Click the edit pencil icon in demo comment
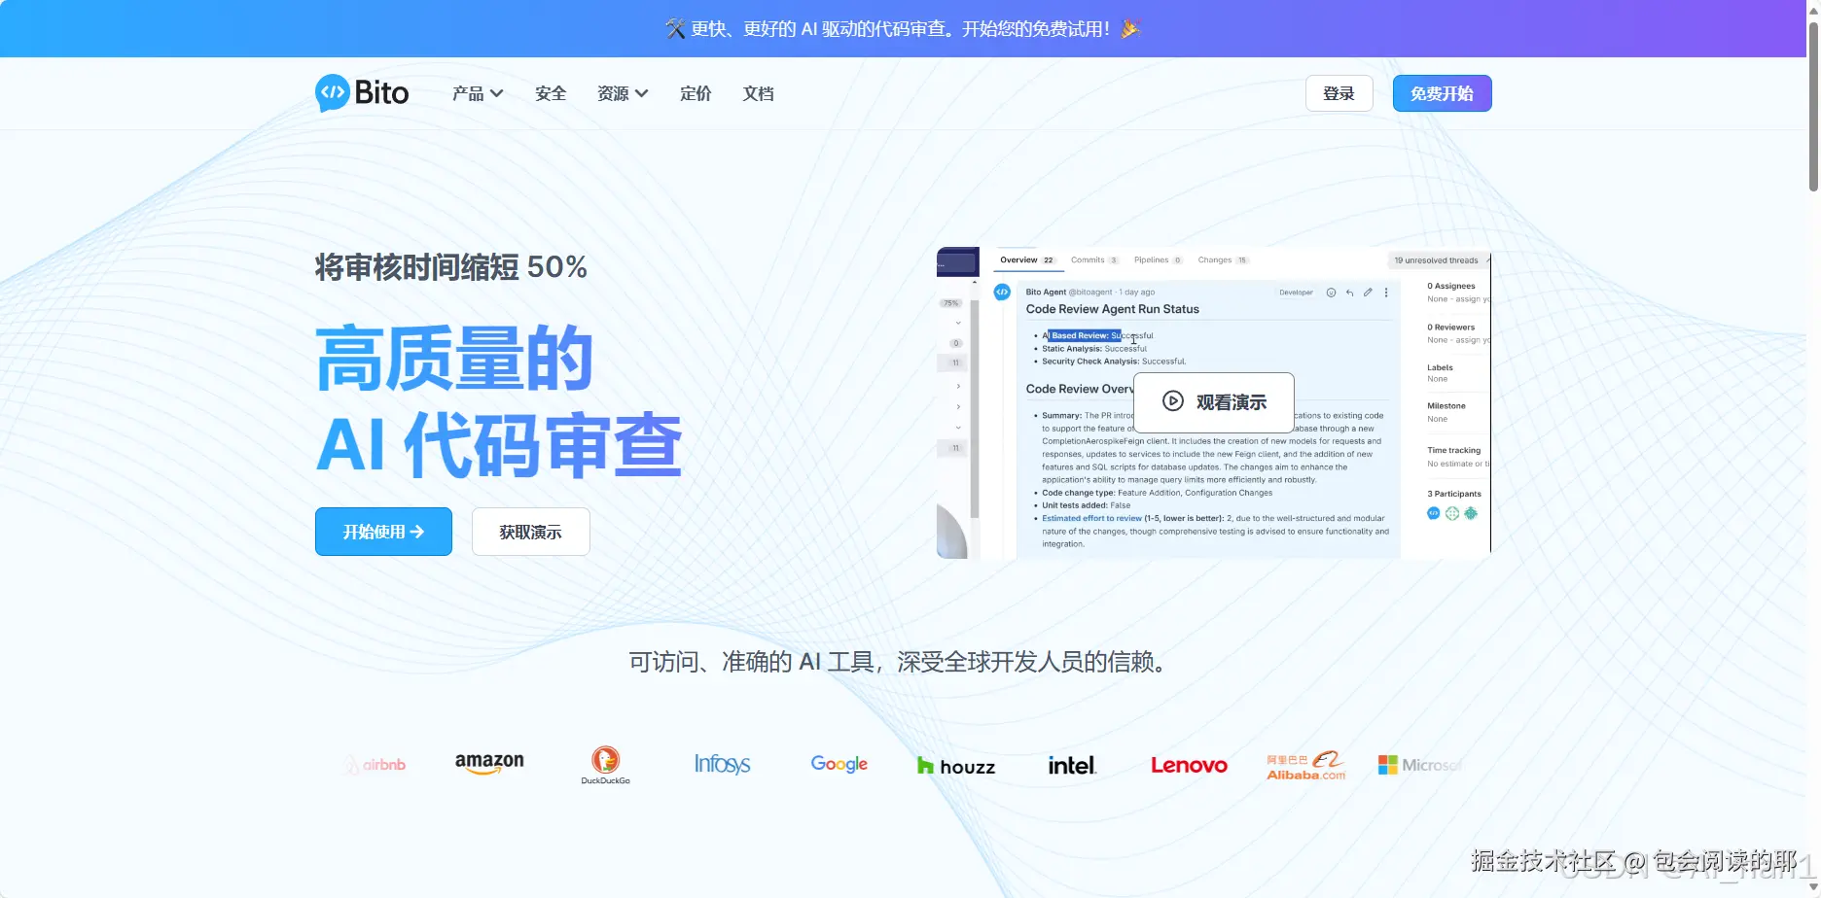1821x898 pixels. (x=1368, y=293)
